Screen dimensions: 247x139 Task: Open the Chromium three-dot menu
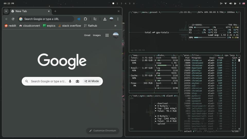118,19
